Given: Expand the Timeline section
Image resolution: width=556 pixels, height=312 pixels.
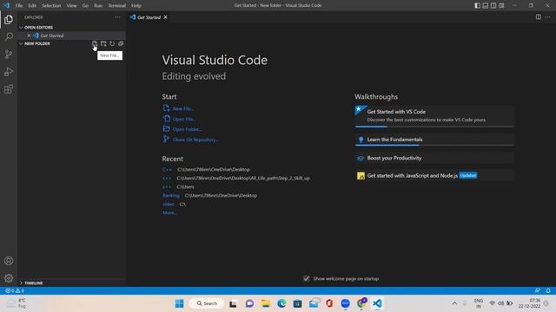Looking at the screenshot, I should (x=21, y=283).
